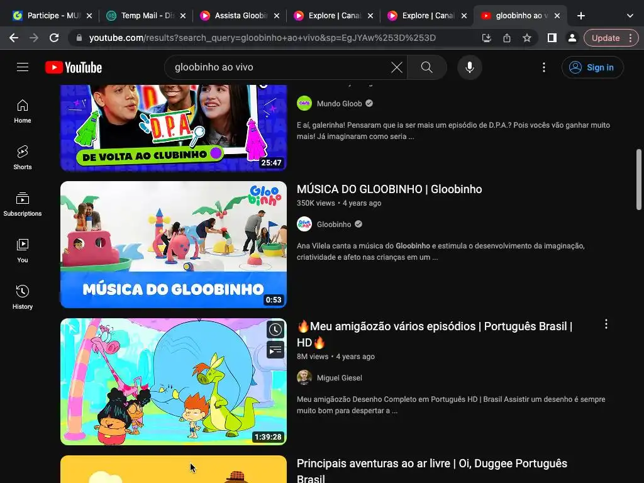644x483 pixels.
Task: Bookmark this page with the star icon
Action: 527,38
